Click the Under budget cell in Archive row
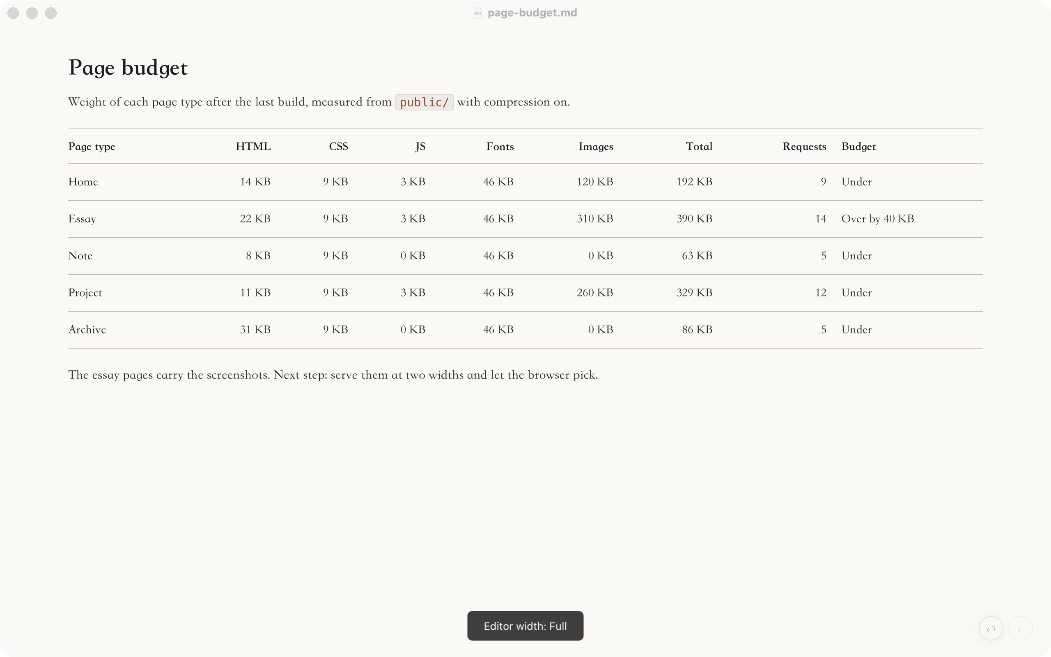This screenshot has width=1051, height=657. click(856, 329)
